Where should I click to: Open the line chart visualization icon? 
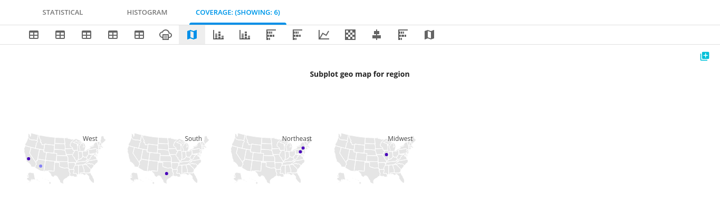324,35
